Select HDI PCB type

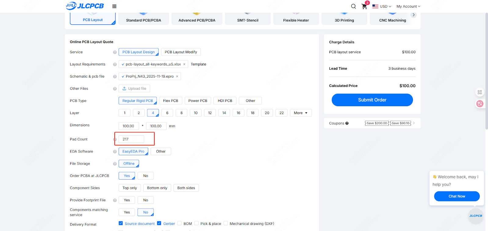(225, 101)
